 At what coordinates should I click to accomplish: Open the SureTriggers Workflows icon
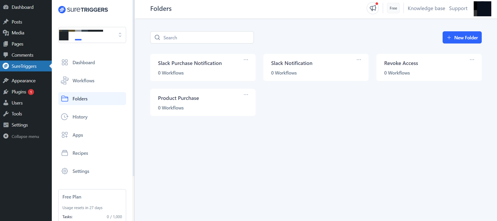tap(64, 81)
